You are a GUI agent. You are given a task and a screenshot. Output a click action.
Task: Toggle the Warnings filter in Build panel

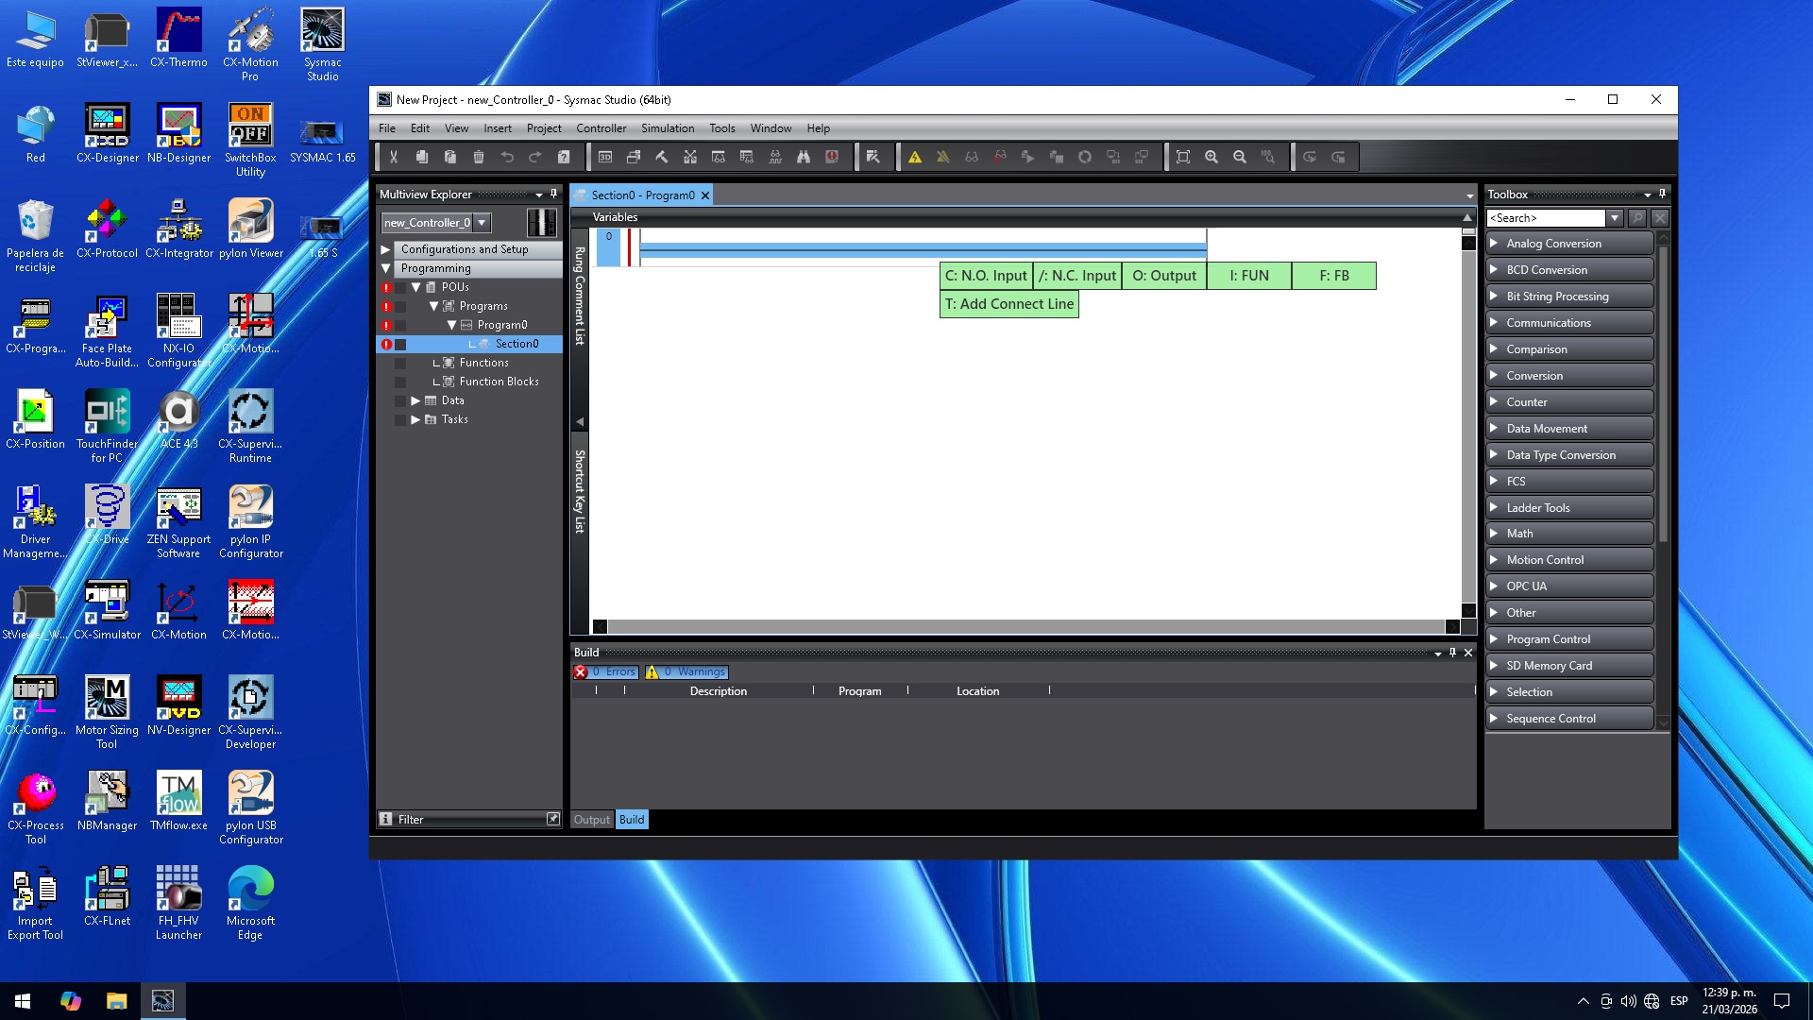[x=686, y=672]
